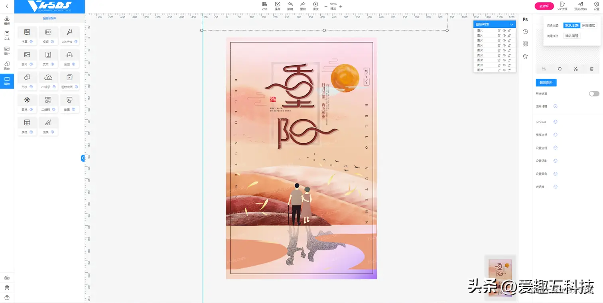Go back with the top-left arrow

coord(7,6)
